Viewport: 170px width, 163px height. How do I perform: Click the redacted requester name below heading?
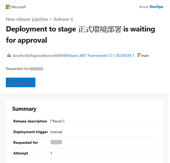pos(36,69)
